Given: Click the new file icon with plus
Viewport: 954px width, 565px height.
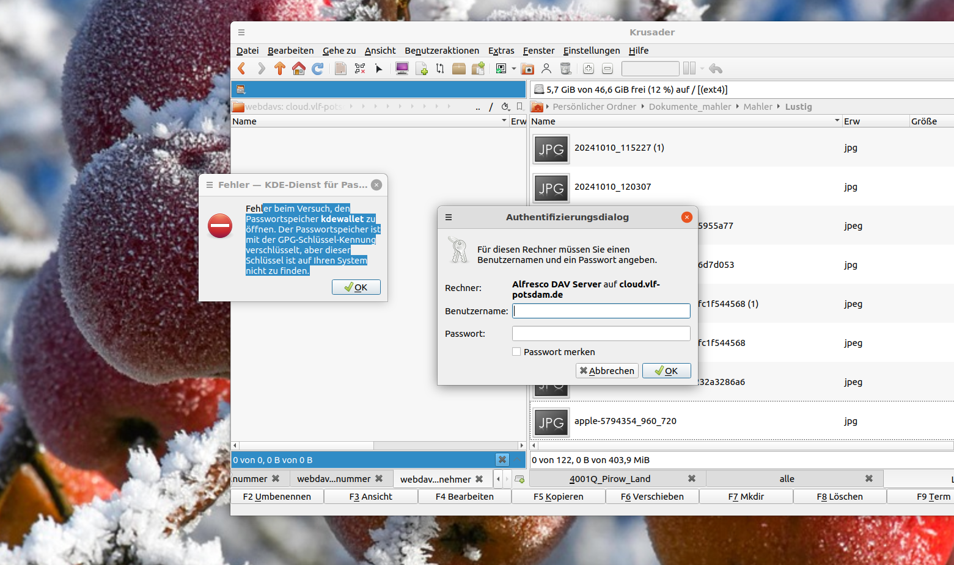Looking at the screenshot, I should [422, 69].
